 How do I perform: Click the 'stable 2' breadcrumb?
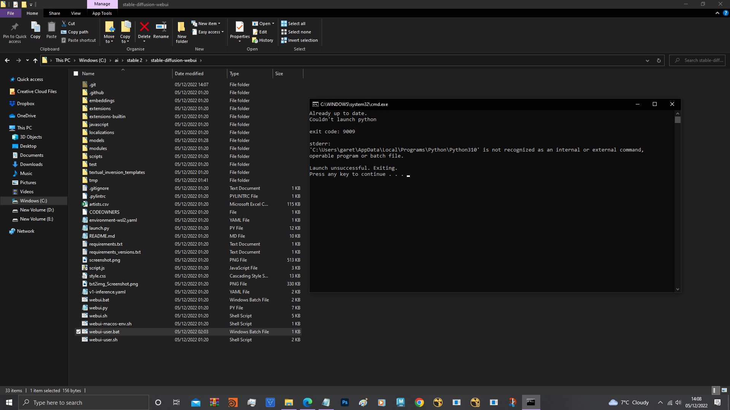click(134, 60)
